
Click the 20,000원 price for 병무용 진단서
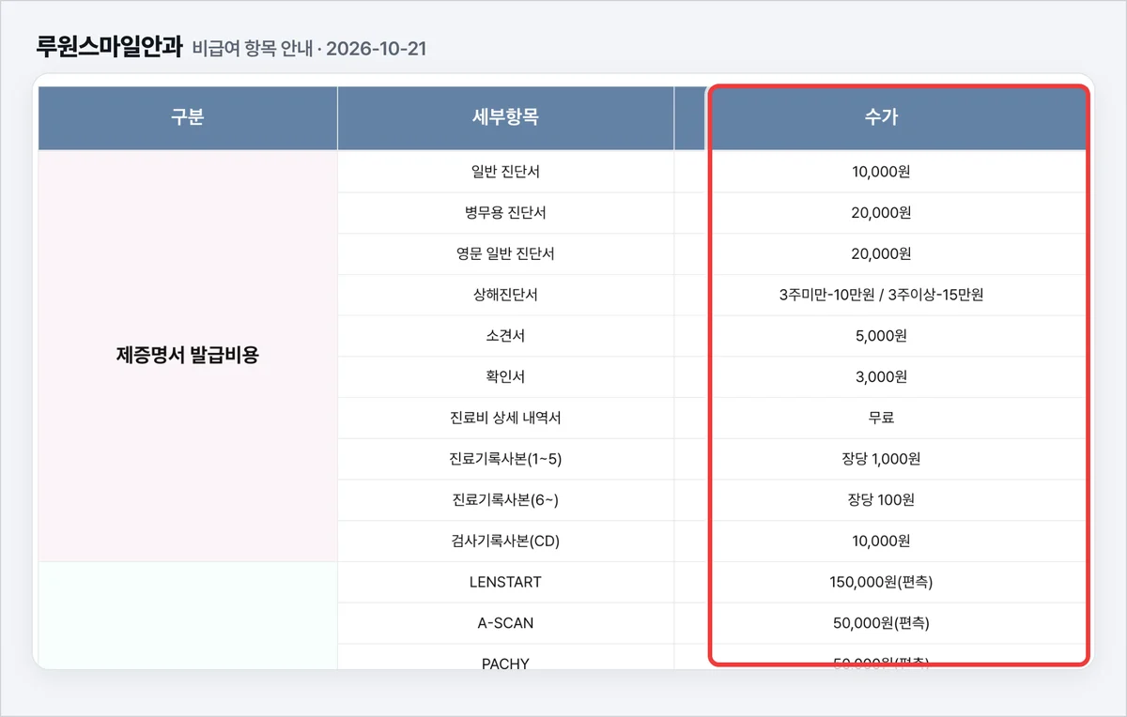(x=881, y=213)
